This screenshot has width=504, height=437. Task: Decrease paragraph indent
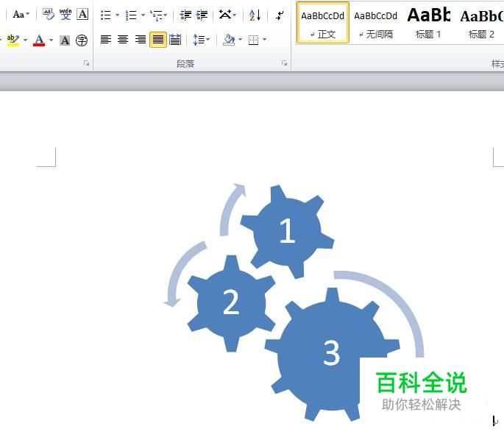(185, 15)
